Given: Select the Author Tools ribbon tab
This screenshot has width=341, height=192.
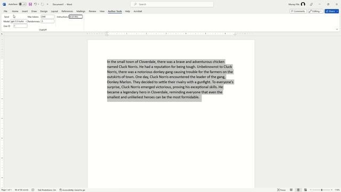Looking at the screenshot, I should click(115, 11).
